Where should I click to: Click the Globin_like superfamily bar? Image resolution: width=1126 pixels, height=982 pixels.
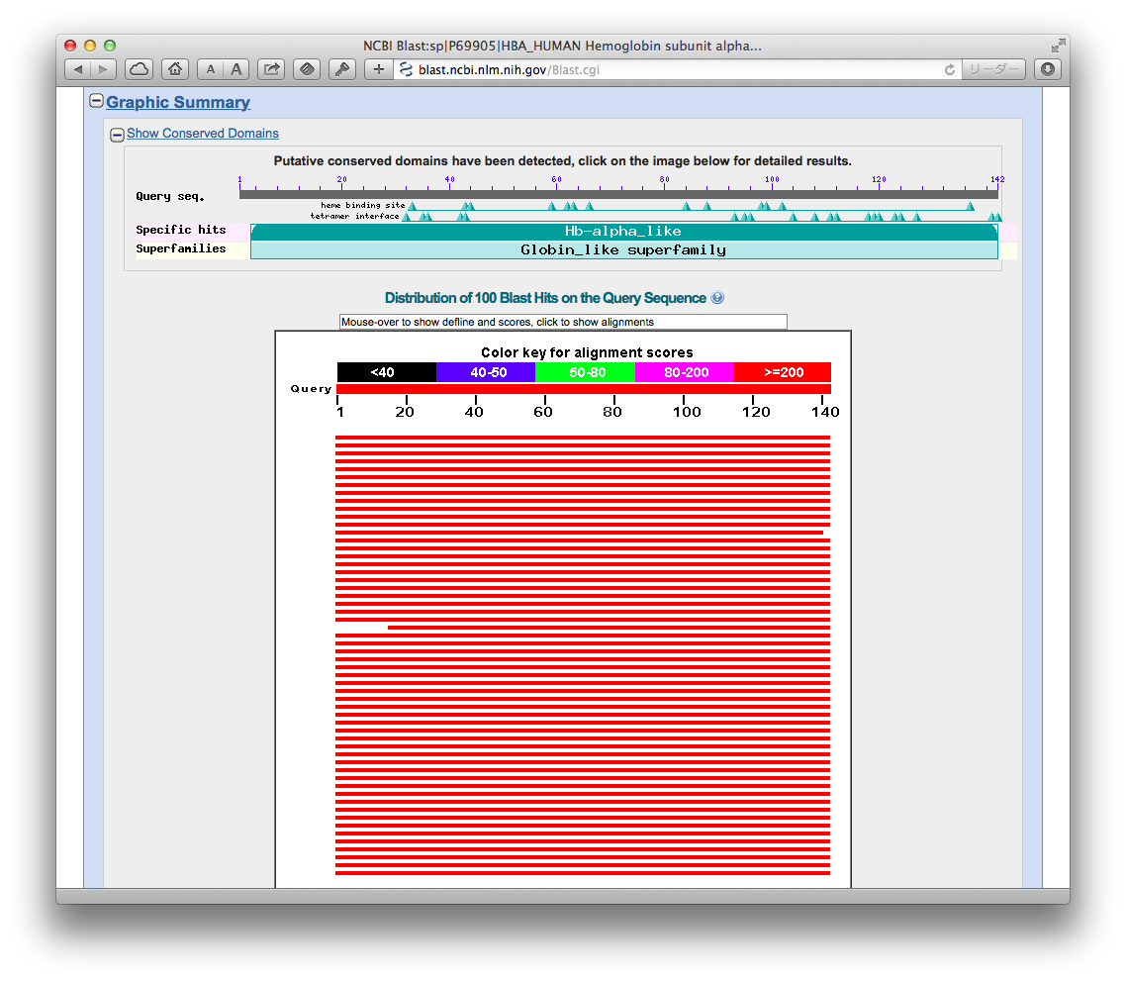coord(623,249)
